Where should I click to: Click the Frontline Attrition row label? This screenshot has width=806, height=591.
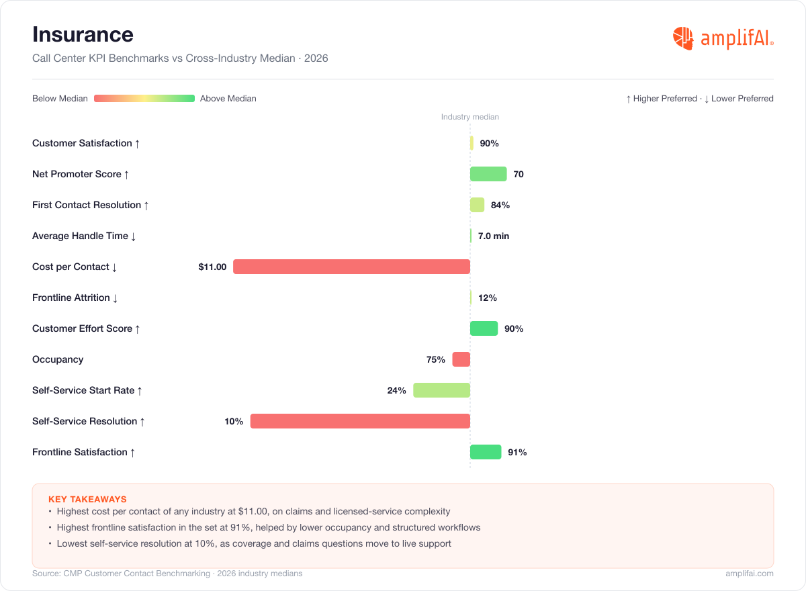coord(76,298)
